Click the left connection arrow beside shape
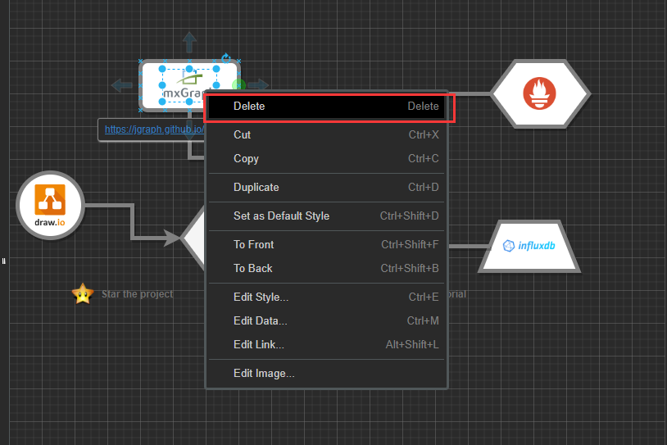Screen dimensions: 667x445 point(122,85)
